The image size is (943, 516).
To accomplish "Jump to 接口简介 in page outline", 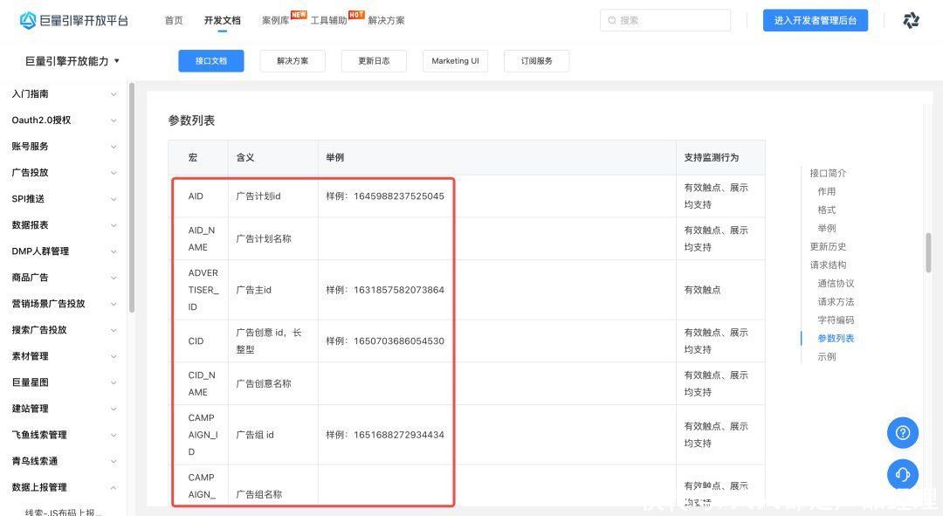I will point(828,173).
